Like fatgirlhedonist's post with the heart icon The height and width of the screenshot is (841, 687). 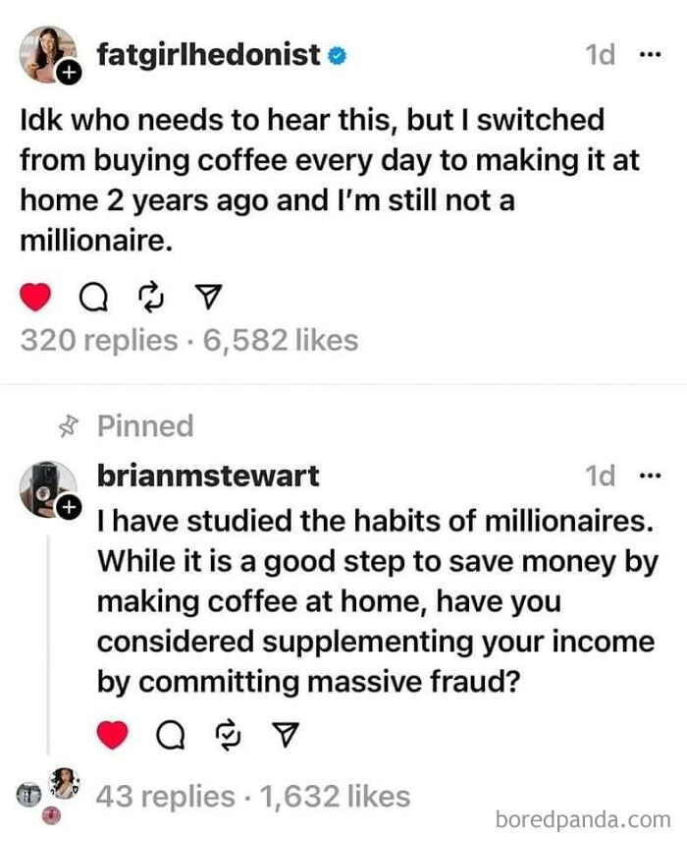(x=36, y=293)
